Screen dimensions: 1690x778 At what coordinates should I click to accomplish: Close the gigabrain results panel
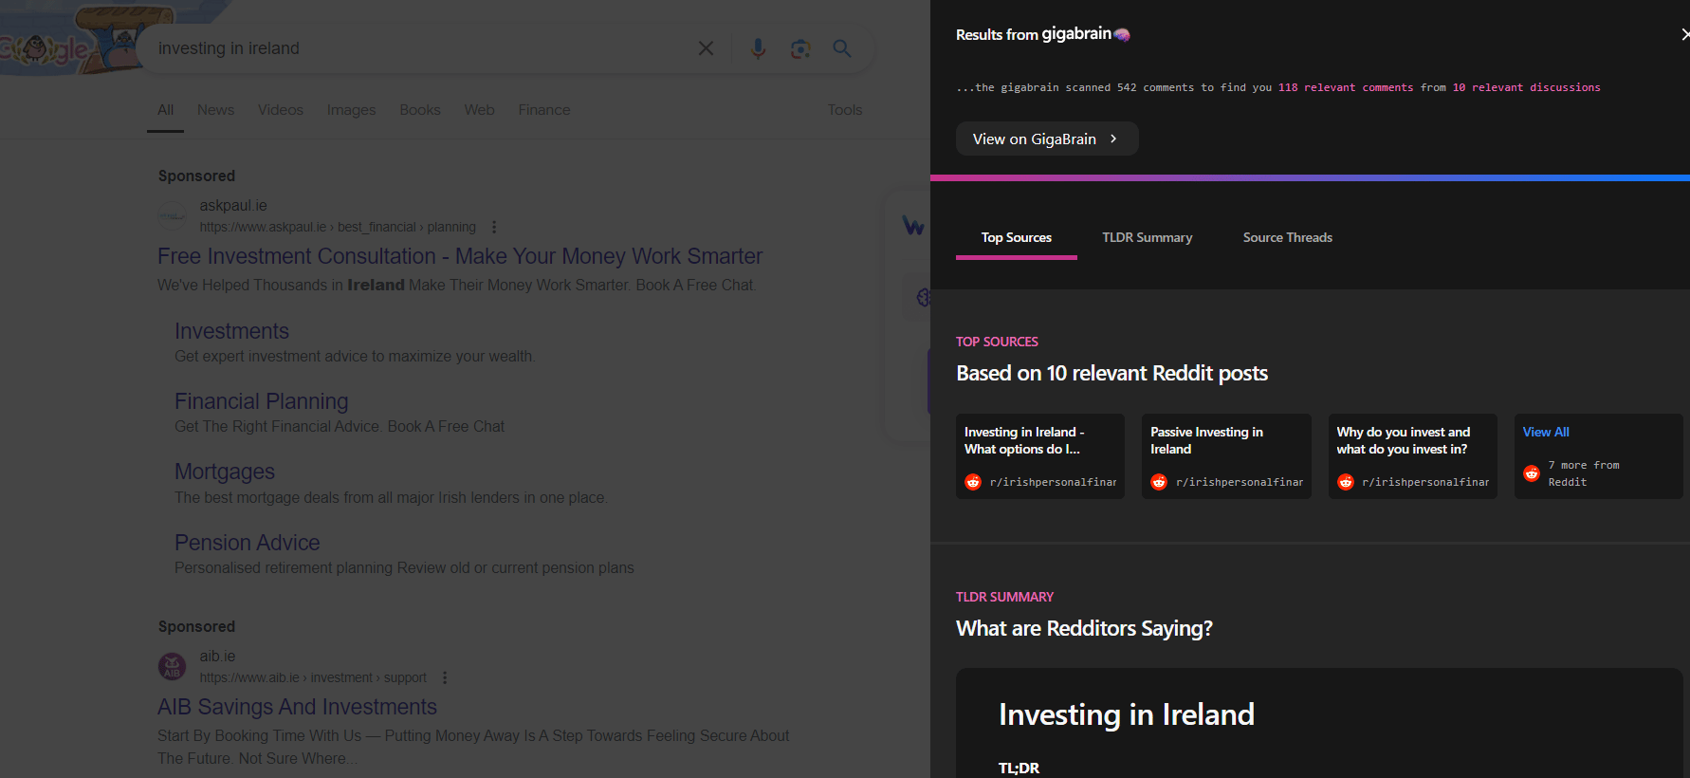1683,34
